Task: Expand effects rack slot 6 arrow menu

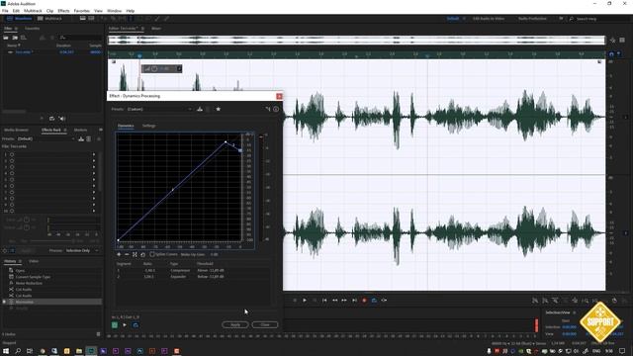Action: pos(94,186)
